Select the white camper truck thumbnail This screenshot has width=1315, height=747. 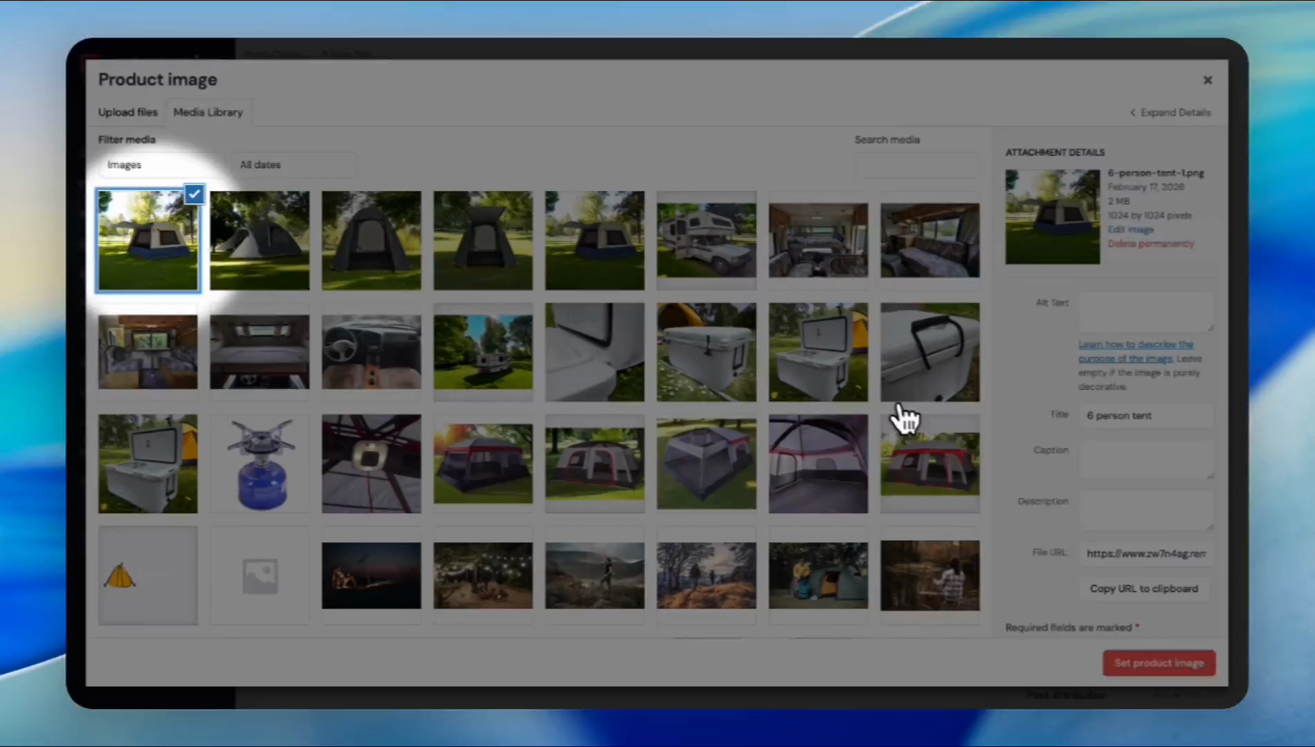[x=706, y=241]
